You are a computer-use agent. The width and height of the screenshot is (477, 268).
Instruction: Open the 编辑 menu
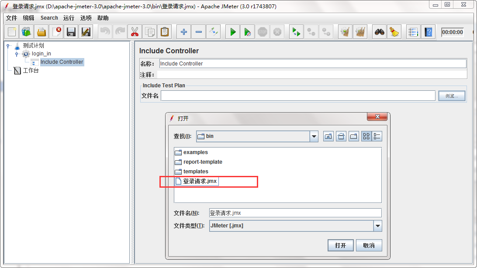tap(28, 18)
